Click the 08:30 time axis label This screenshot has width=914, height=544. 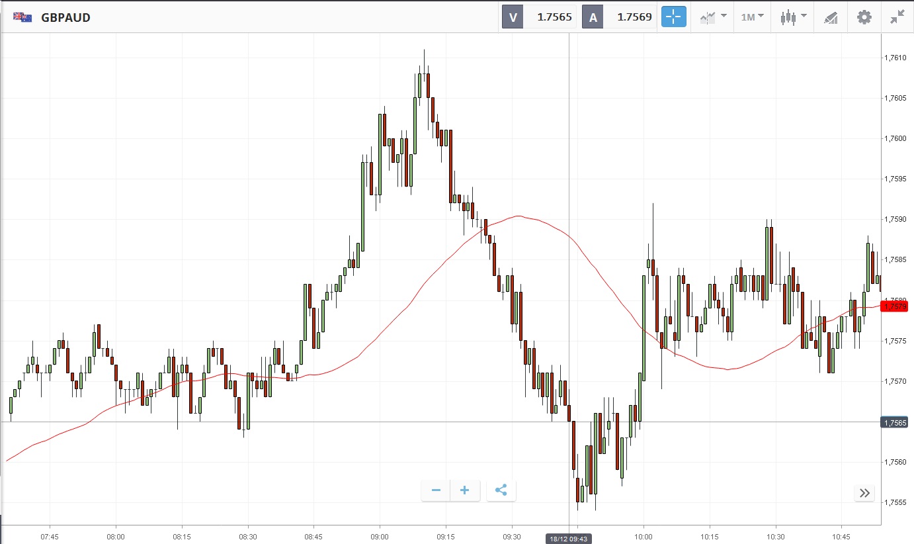click(x=247, y=536)
